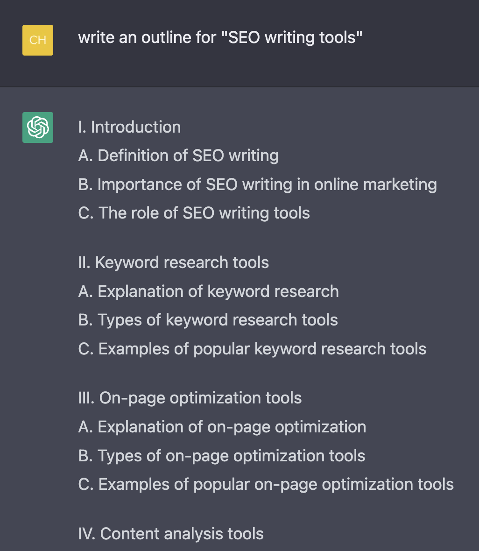The width and height of the screenshot is (479, 551).
Task: Click the "II. Keyword research tools" heading
Action: point(173,263)
